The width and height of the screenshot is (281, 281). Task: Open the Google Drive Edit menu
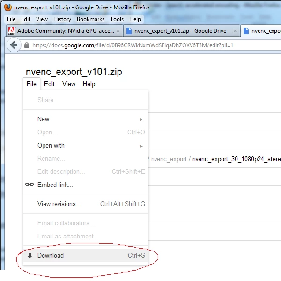pyautogui.click(x=49, y=84)
